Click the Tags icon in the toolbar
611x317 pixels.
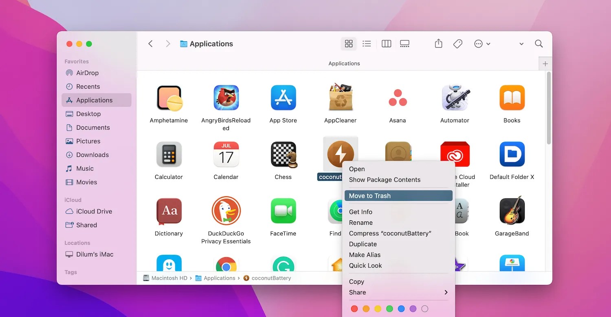click(457, 43)
